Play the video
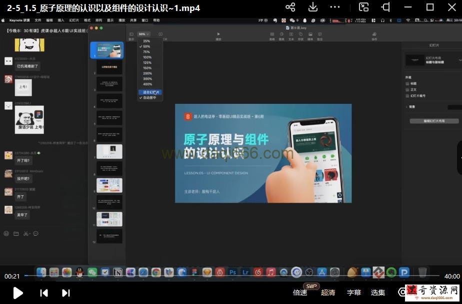462x304 pixels. click(18, 293)
